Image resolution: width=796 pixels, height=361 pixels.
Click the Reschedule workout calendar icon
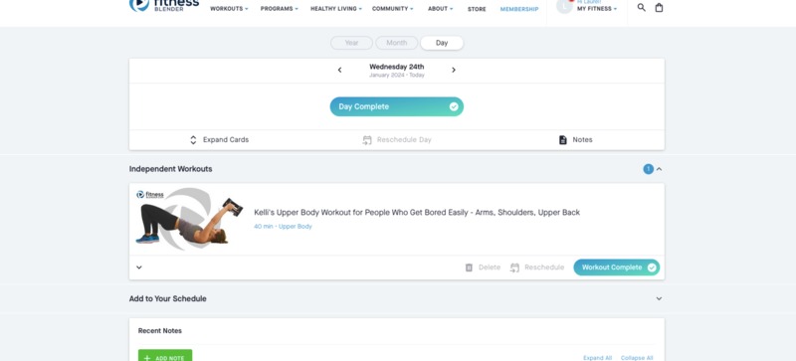click(514, 268)
